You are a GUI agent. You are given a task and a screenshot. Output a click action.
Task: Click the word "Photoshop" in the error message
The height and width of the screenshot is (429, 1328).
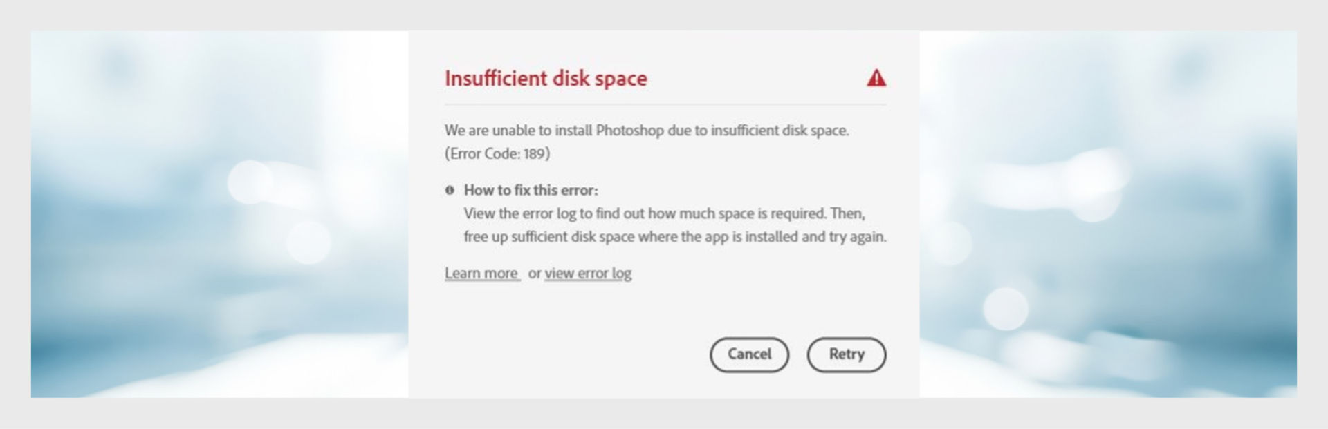click(629, 131)
